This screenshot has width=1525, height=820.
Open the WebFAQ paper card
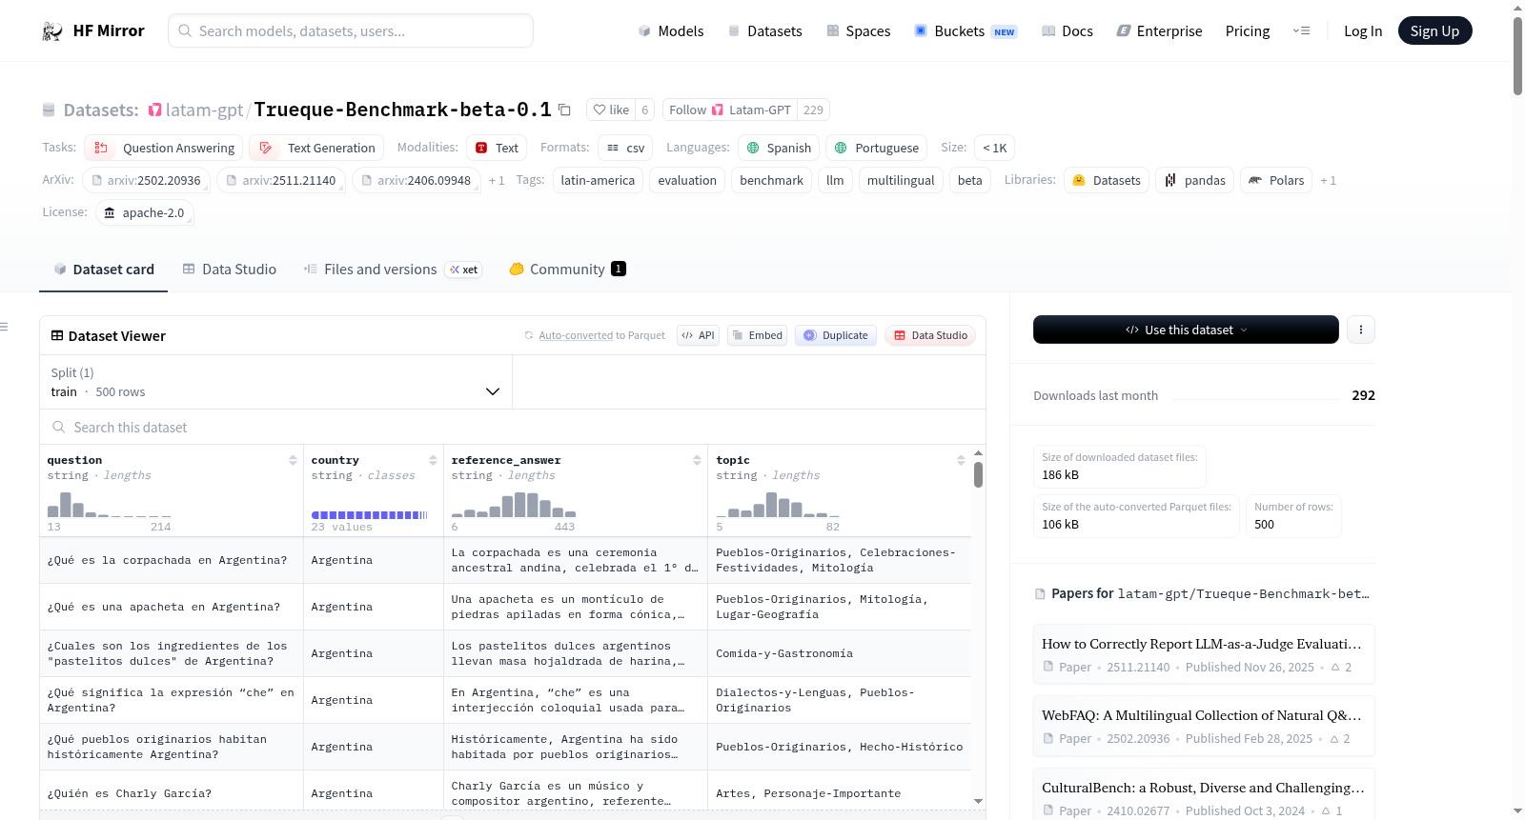(x=1204, y=726)
